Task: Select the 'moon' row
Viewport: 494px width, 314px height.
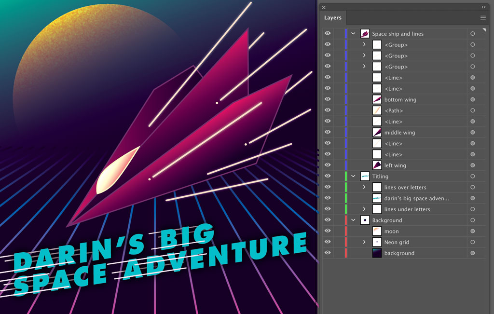Action: (x=404, y=231)
